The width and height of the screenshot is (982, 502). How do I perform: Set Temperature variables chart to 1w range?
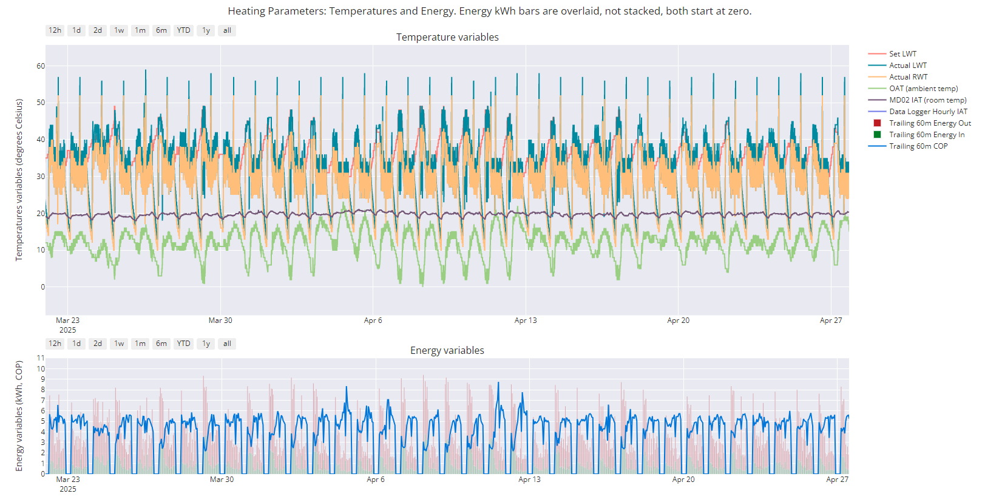click(x=119, y=30)
